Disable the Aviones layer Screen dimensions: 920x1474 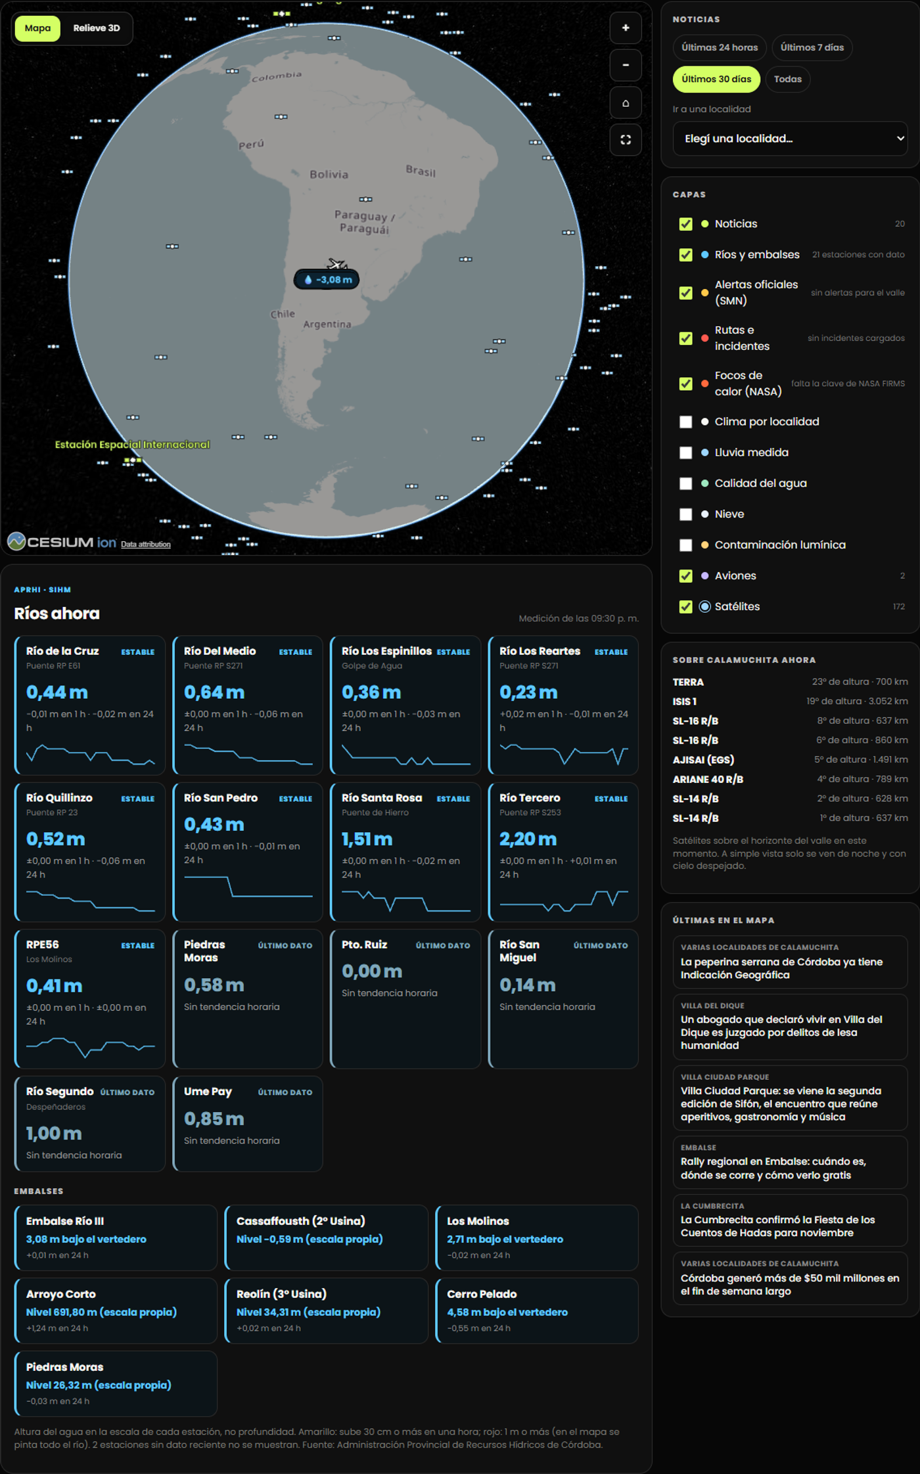(685, 576)
